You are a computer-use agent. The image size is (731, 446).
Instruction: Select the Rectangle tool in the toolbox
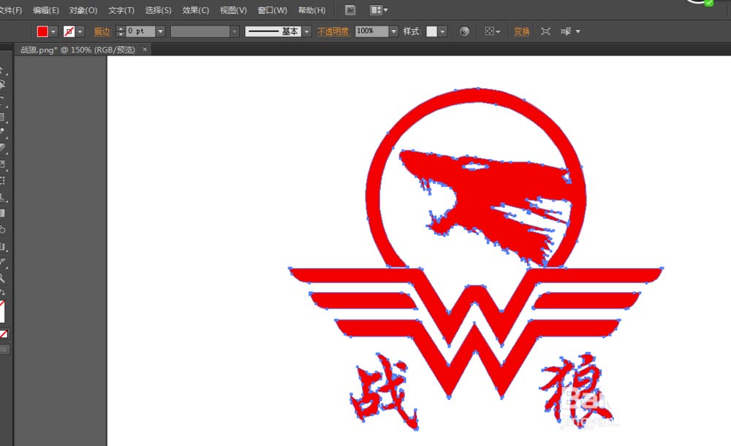click(3, 117)
